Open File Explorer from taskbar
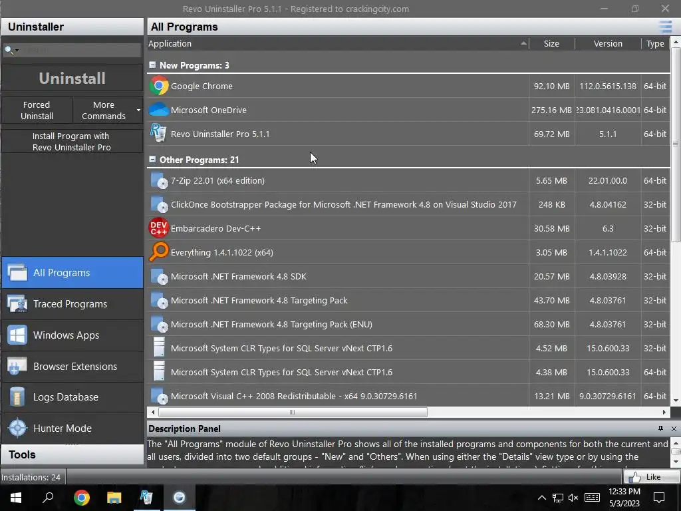The width and height of the screenshot is (681, 511). coord(114,498)
